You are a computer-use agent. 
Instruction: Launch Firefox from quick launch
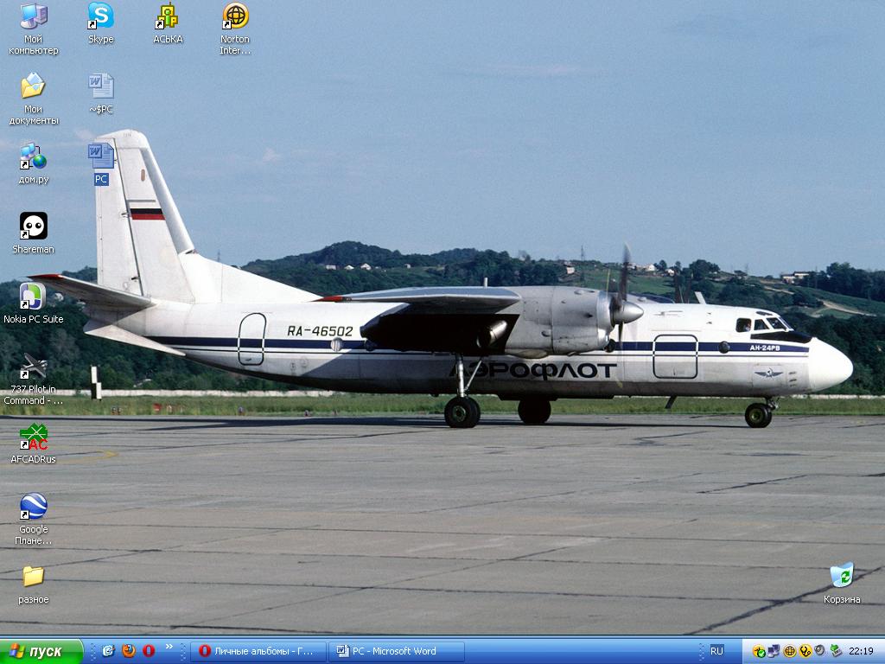129,651
